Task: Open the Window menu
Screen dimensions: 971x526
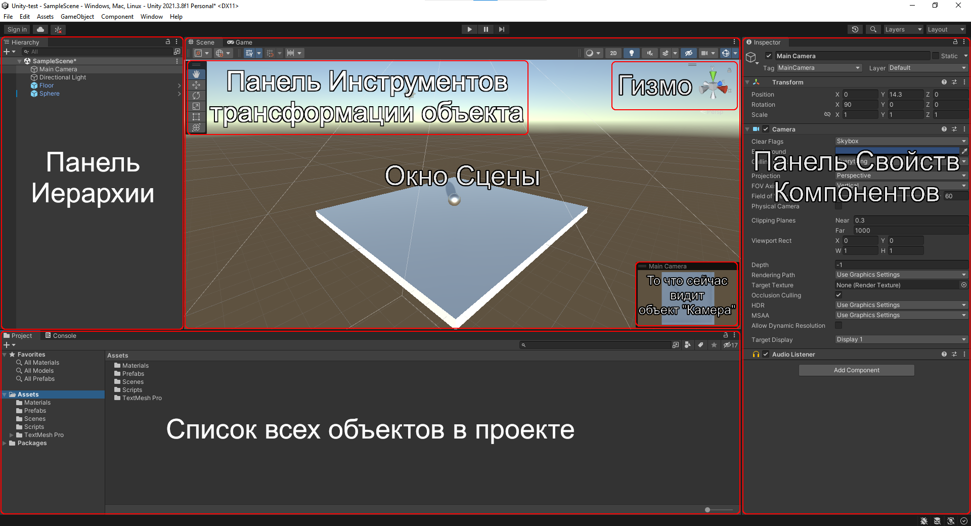Action: click(152, 17)
